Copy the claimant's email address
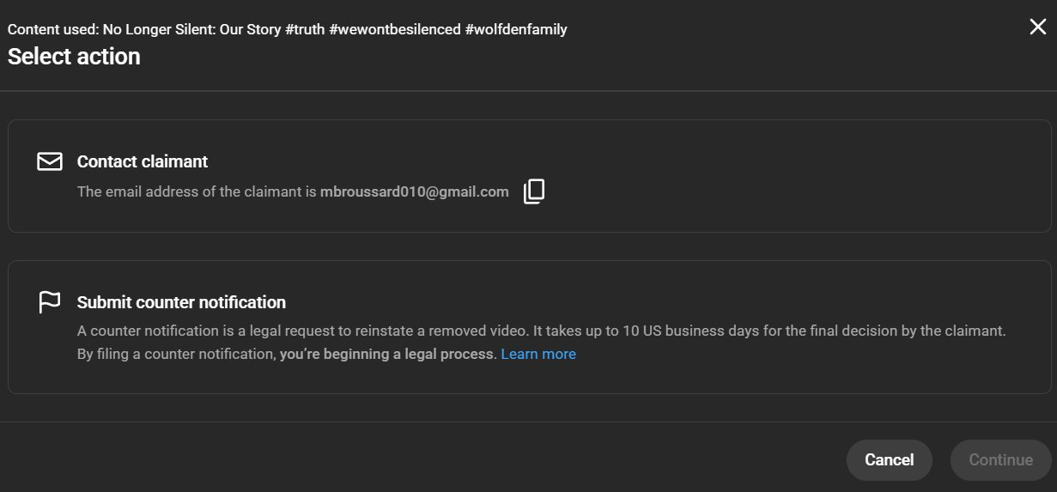The image size is (1057, 492). pos(534,191)
